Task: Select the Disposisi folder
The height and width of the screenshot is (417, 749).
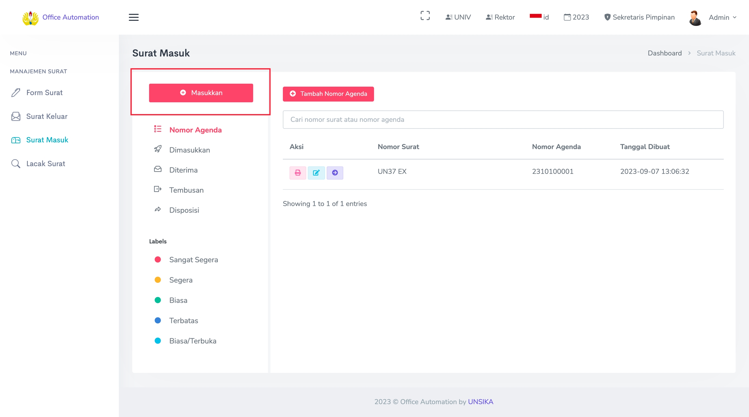Action: [x=184, y=210]
